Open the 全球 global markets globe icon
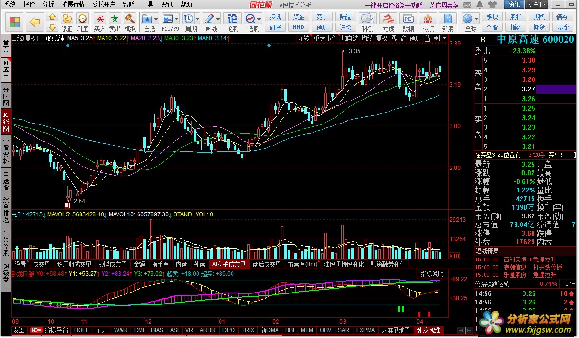The height and width of the screenshot is (338, 579). click(x=469, y=18)
